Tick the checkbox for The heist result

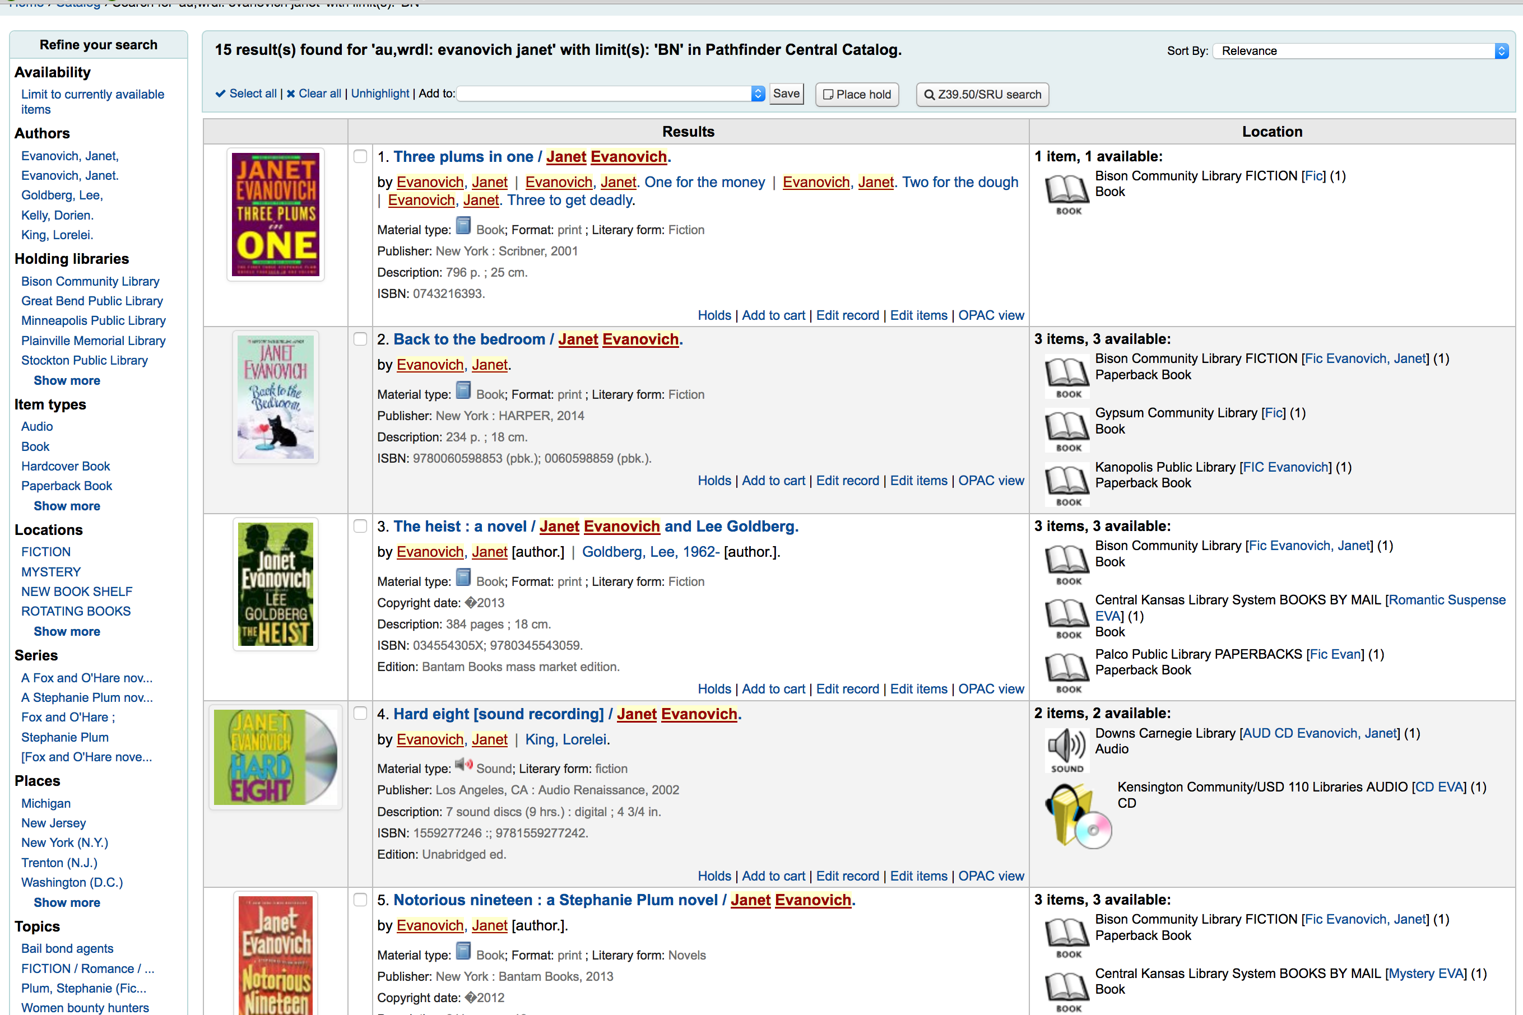click(x=360, y=527)
